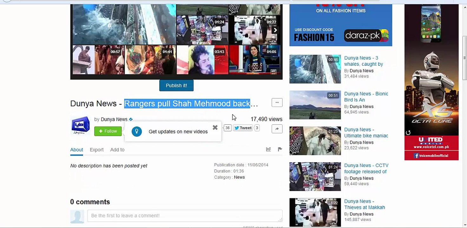Click the highlighted 'Rangers pull Shah Mehmood back' title
This screenshot has width=467, height=228.
pos(187,104)
